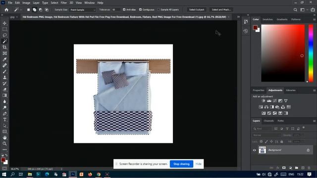Choose Intersect with Selection mode icon

click(x=47, y=10)
